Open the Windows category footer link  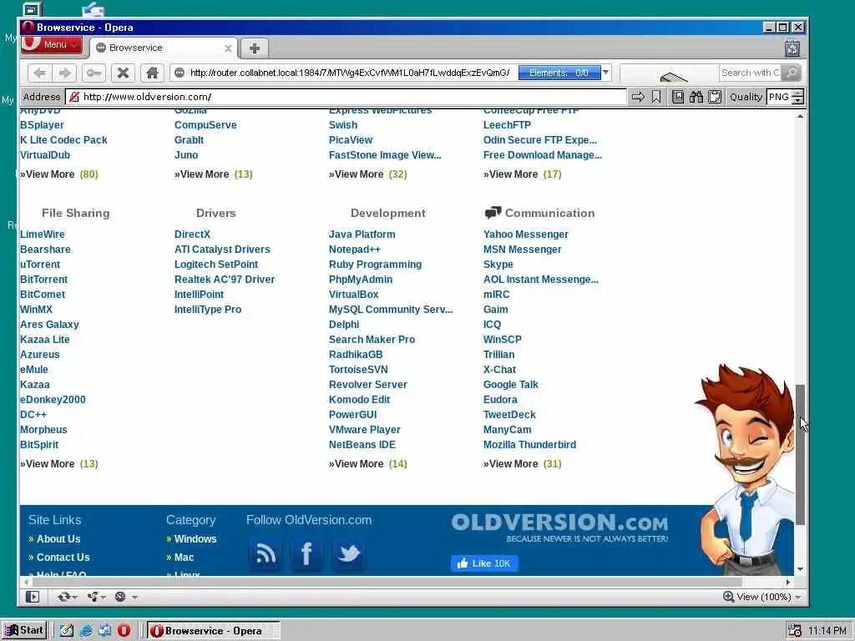(195, 539)
